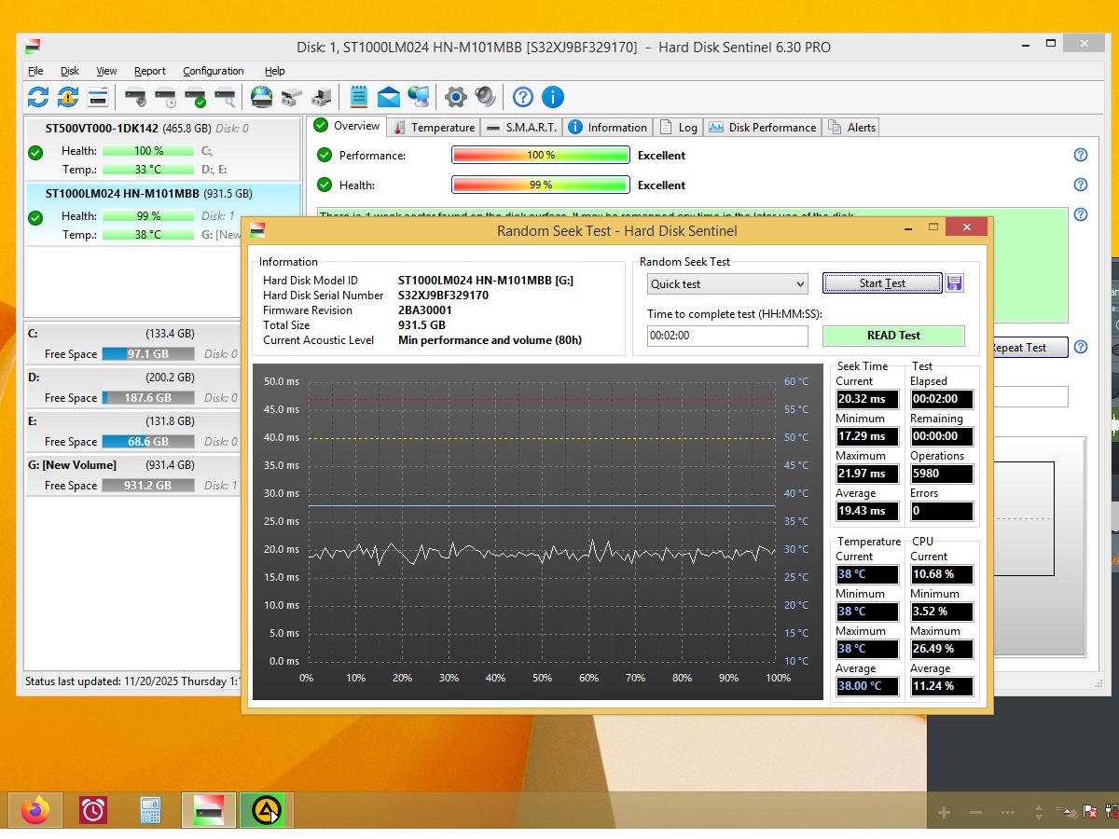1119x839 pixels.
Task: Click the time to complete test field
Action: (x=727, y=336)
